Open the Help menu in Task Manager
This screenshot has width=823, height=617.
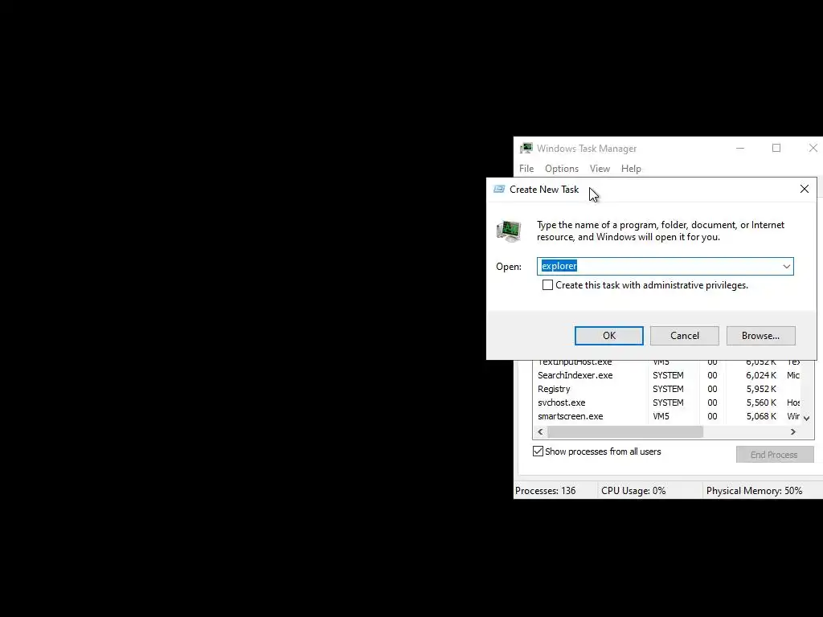(x=631, y=169)
